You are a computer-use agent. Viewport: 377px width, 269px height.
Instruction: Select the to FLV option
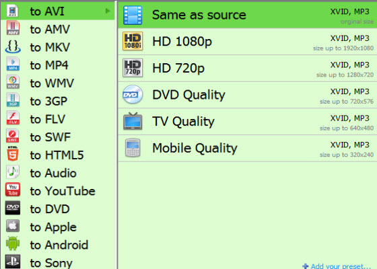coord(58,119)
